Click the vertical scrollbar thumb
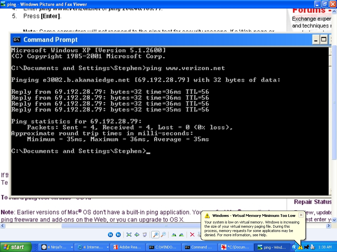 (334, 102)
